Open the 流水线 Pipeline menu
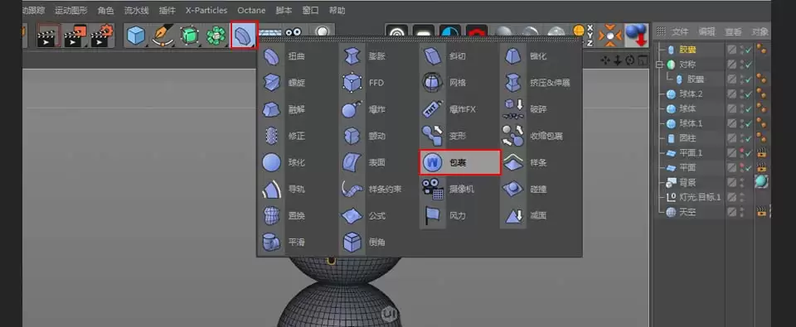The height and width of the screenshot is (327, 796). tap(137, 10)
